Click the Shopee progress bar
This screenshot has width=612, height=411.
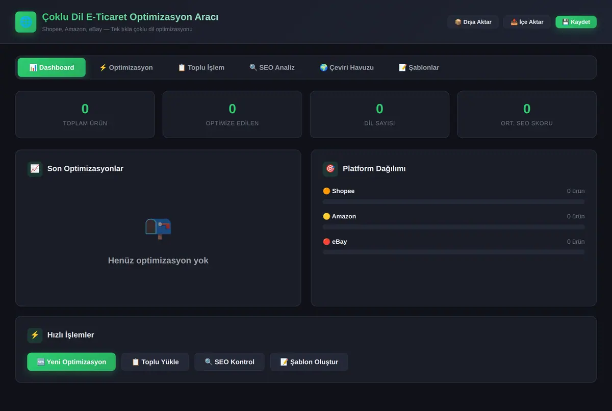point(454,202)
